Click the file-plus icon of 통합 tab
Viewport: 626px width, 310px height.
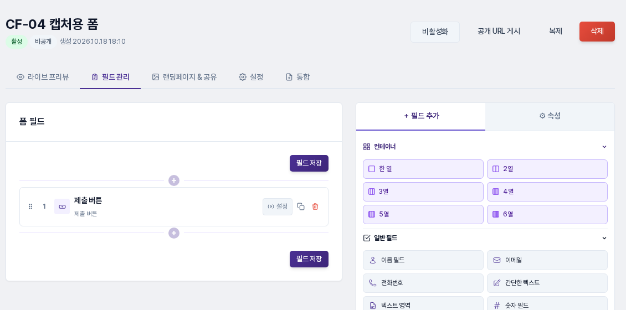click(289, 77)
